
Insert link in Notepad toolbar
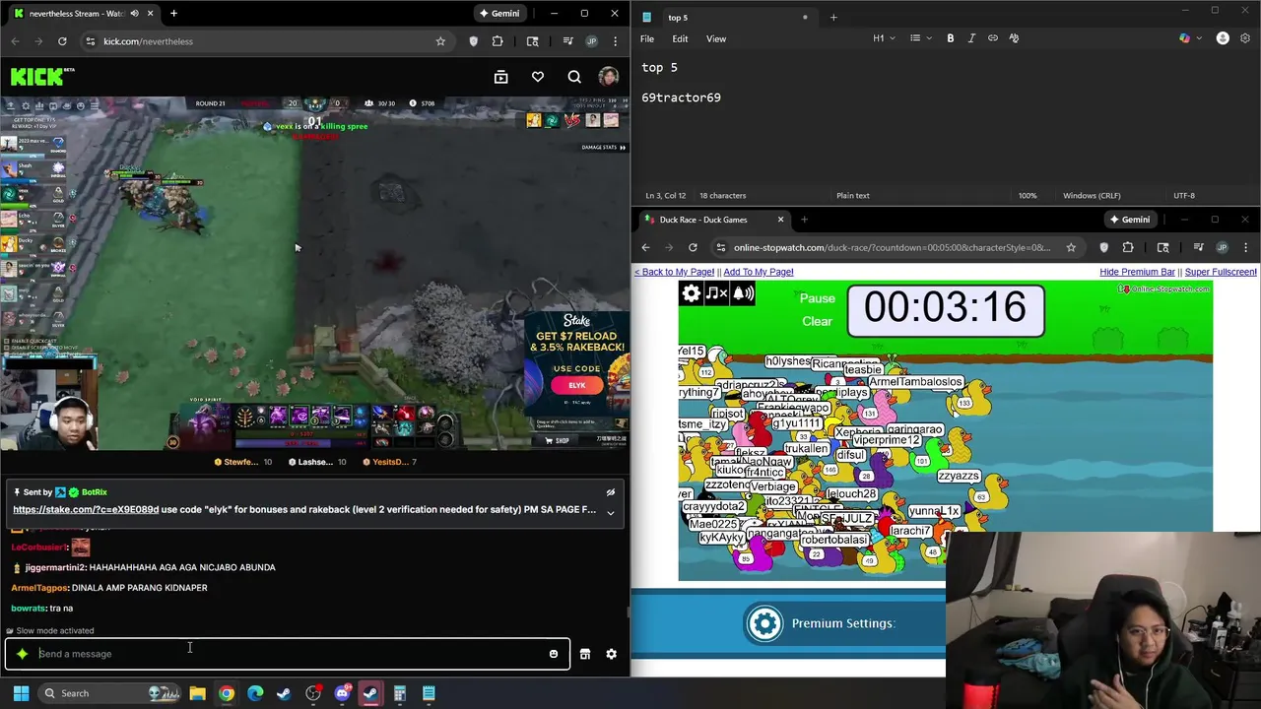993,38
